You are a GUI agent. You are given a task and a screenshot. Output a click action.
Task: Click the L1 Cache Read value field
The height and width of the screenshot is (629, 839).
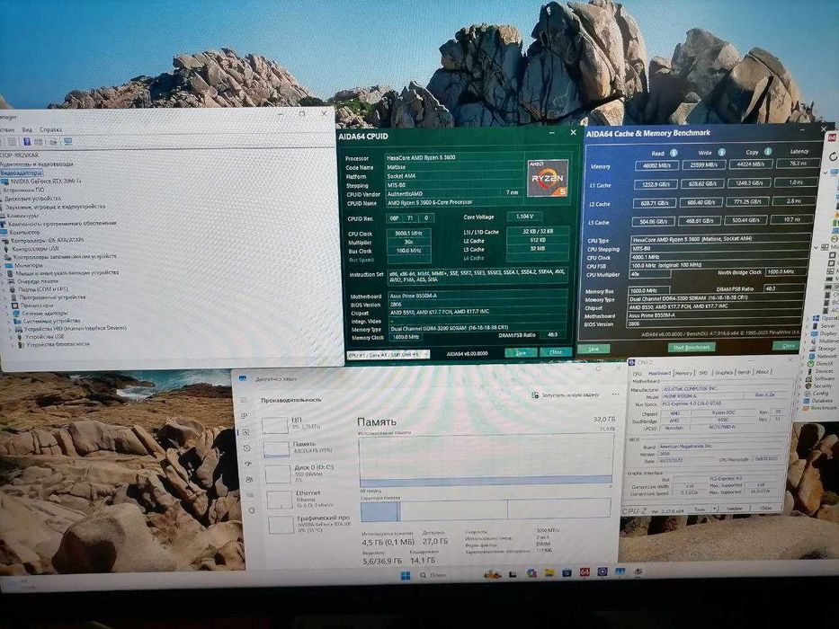click(x=656, y=184)
